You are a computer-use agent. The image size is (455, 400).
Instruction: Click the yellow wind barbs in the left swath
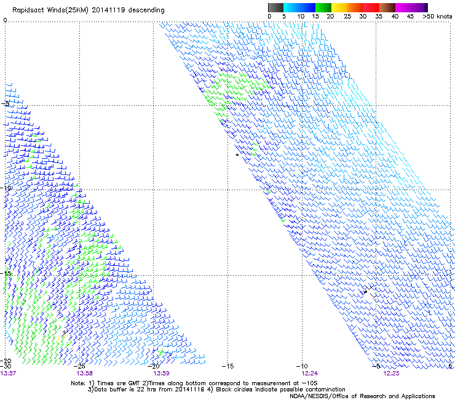pyautogui.click(x=62, y=337)
